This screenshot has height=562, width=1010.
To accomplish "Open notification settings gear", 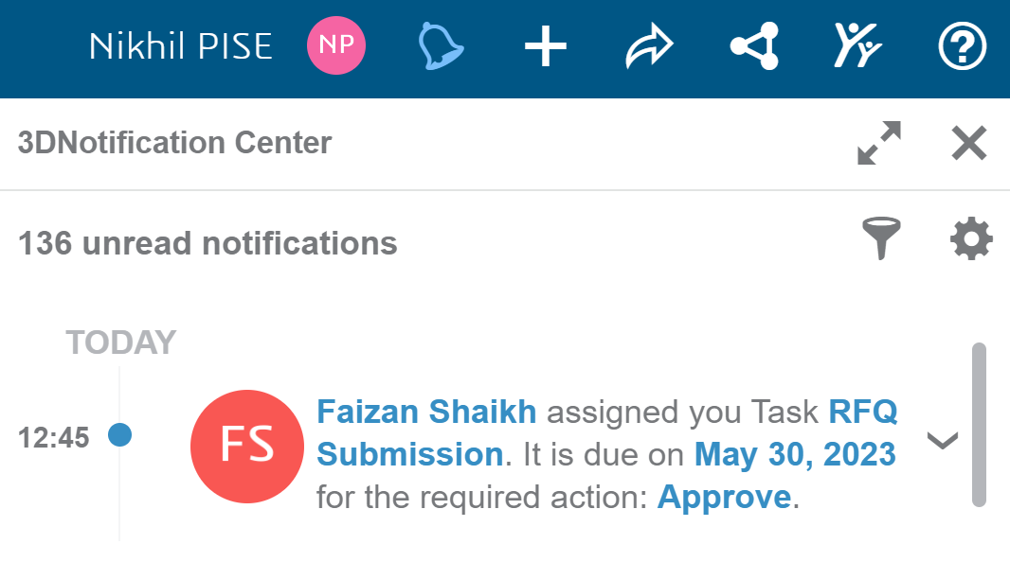I will click(x=971, y=238).
